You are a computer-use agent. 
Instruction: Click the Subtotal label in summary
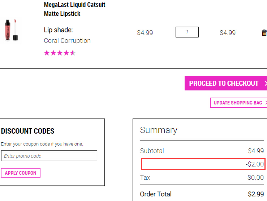152,151
